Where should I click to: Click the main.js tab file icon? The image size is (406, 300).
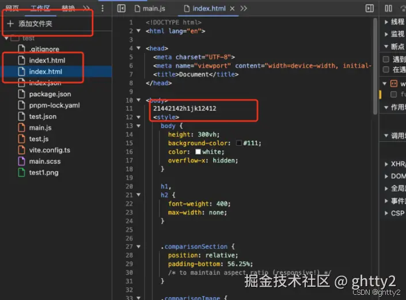[138, 9]
